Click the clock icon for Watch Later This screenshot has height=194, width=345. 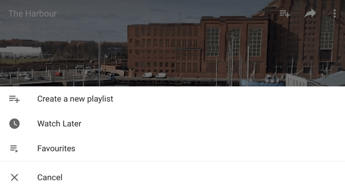(14, 124)
